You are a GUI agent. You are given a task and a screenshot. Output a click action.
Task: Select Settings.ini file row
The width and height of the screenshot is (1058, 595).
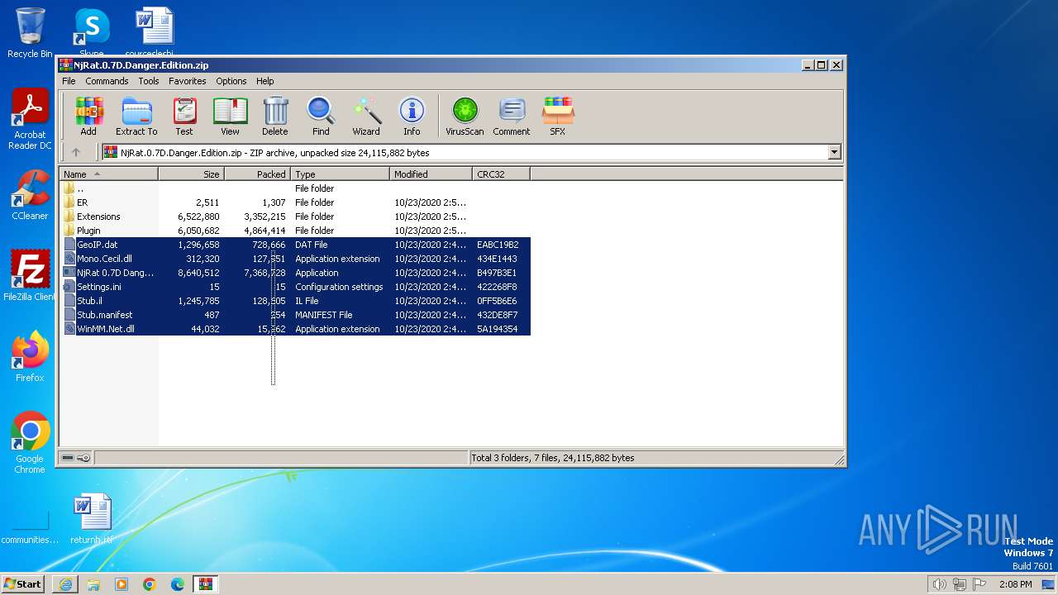click(296, 287)
